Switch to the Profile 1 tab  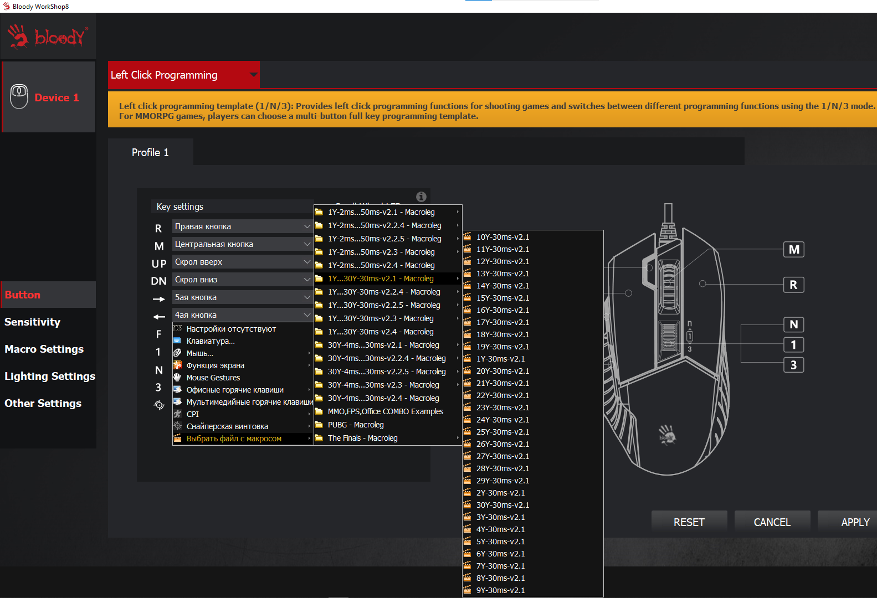click(x=150, y=152)
